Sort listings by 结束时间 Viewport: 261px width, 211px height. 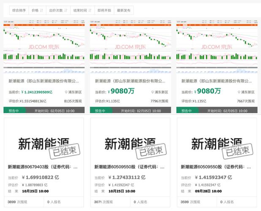[x=82, y=10]
